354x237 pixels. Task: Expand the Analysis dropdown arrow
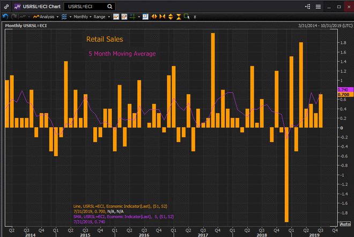point(57,17)
